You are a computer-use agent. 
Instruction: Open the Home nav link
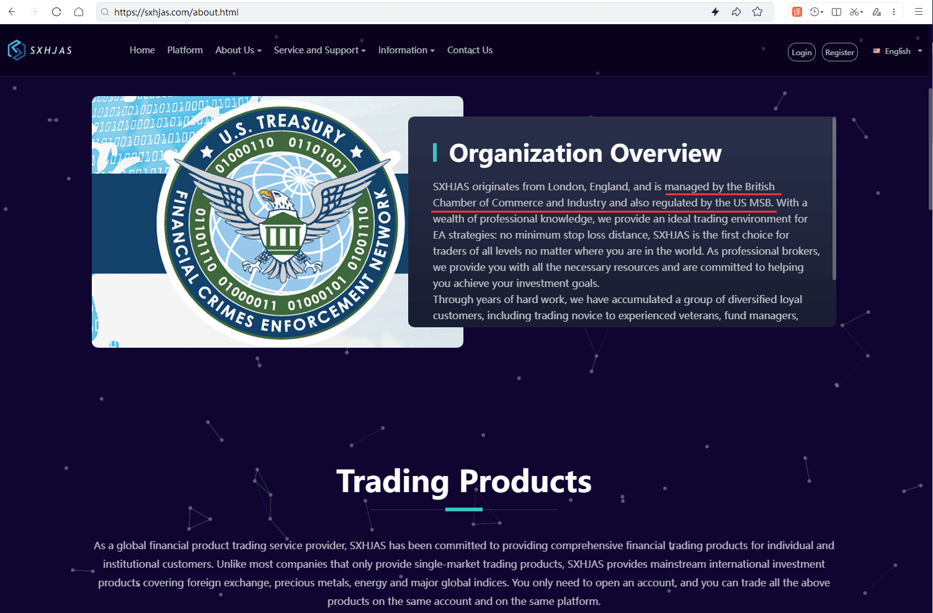click(x=142, y=50)
